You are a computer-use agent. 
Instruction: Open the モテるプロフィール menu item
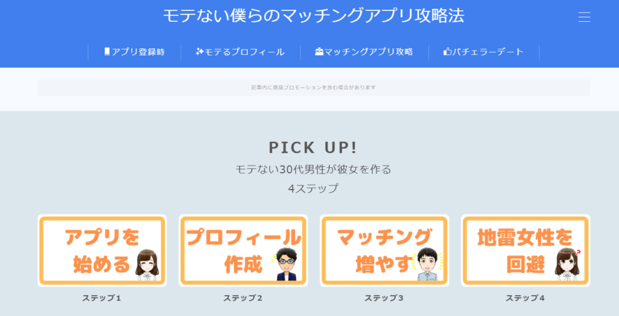pos(241,52)
